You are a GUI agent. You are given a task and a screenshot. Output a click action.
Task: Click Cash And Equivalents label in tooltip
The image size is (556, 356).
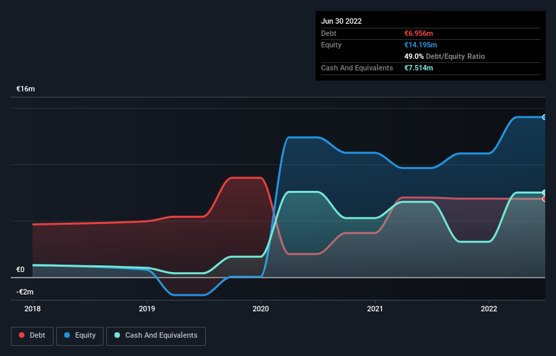(357, 68)
